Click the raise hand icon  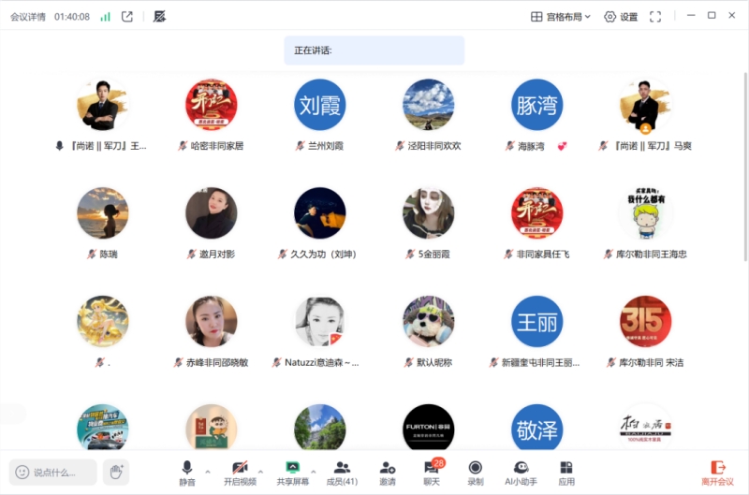click(x=116, y=472)
